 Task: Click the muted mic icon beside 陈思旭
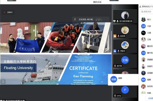(118, 36)
